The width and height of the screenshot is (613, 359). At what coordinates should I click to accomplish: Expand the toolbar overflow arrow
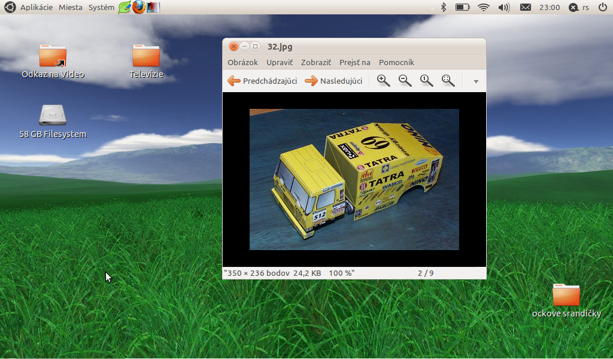[476, 81]
